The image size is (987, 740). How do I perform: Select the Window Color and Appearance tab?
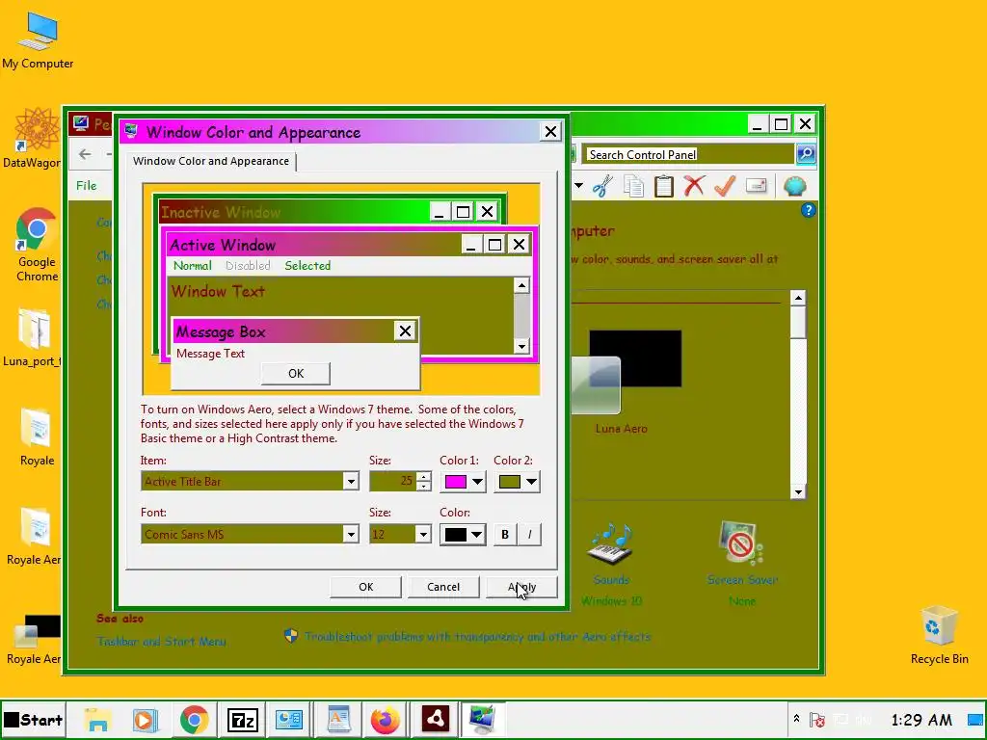[211, 161]
